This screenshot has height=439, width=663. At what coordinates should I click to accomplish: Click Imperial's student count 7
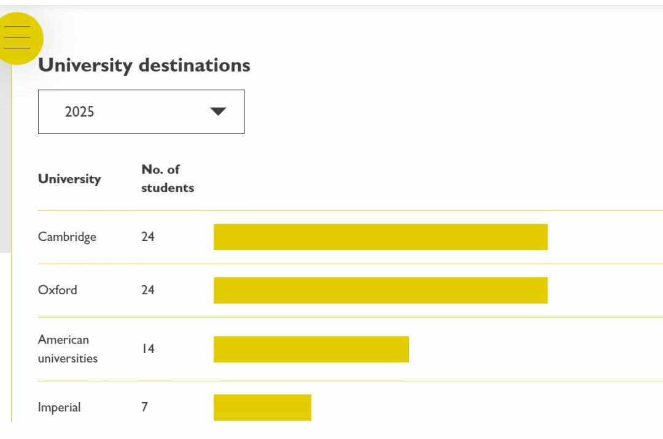(x=145, y=407)
